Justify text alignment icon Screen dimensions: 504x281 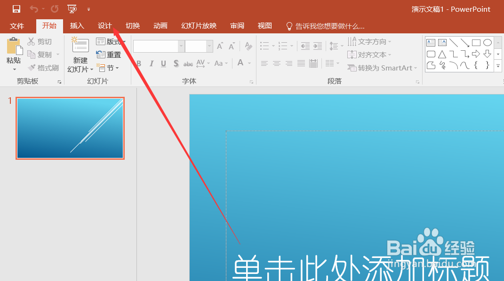(301, 63)
